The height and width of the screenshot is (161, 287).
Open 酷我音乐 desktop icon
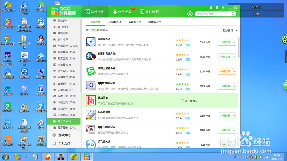pyautogui.click(x=24, y=107)
